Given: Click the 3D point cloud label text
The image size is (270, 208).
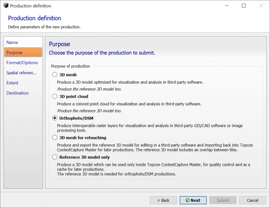Looking at the screenshot, I should 74,96.
